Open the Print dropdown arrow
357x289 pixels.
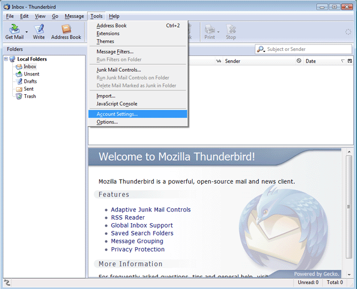point(218,32)
